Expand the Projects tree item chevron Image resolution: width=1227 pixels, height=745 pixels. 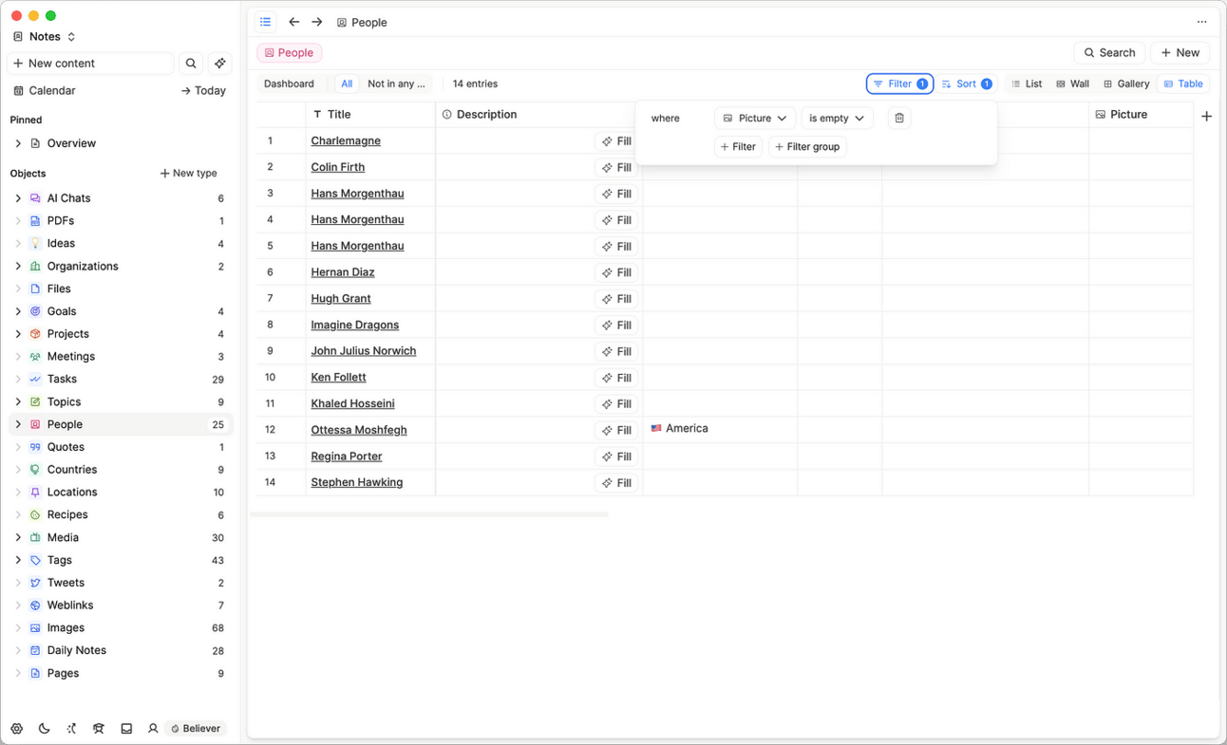18,334
